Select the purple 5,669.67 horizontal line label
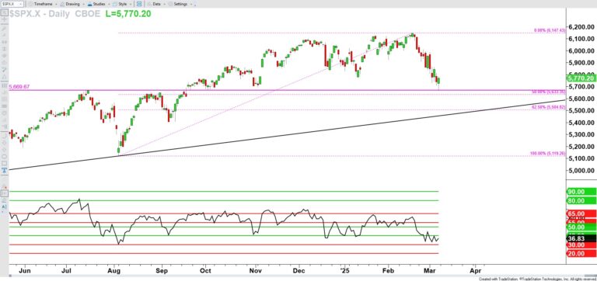Image resolution: width=597 pixels, height=281 pixels. coord(19,87)
